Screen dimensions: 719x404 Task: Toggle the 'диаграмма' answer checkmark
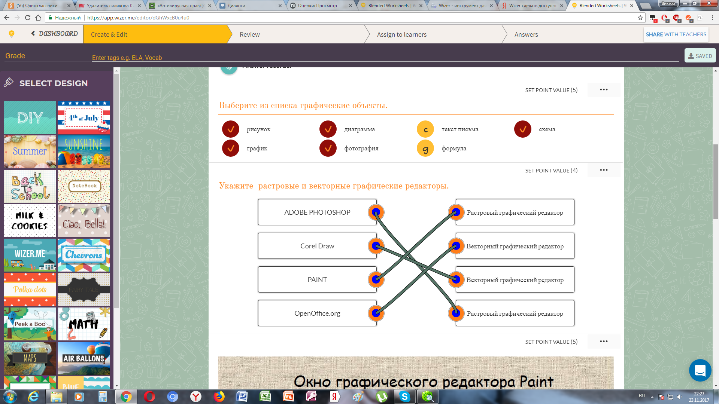[x=328, y=129]
